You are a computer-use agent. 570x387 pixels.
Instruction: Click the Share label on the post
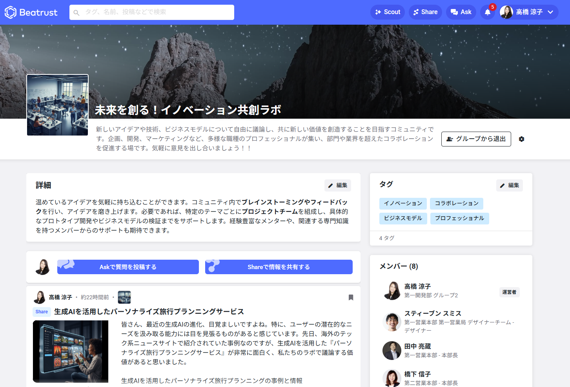tap(42, 312)
